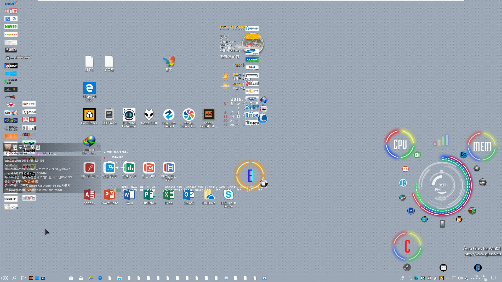Open 한PDF 2018 desktop icon

(89, 170)
